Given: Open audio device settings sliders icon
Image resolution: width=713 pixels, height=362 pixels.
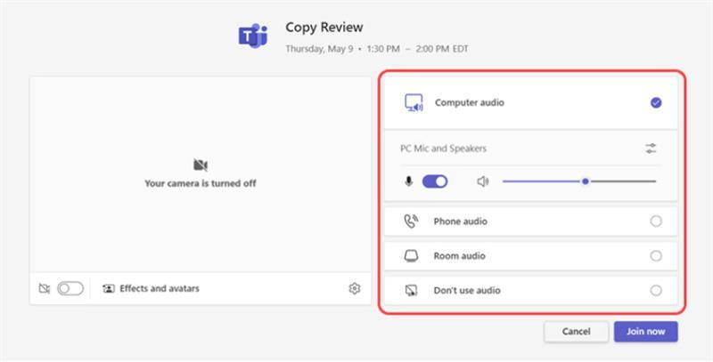Looking at the screenshot, I should click(x=651, y=149).
